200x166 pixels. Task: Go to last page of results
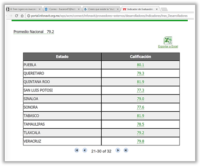126,150
